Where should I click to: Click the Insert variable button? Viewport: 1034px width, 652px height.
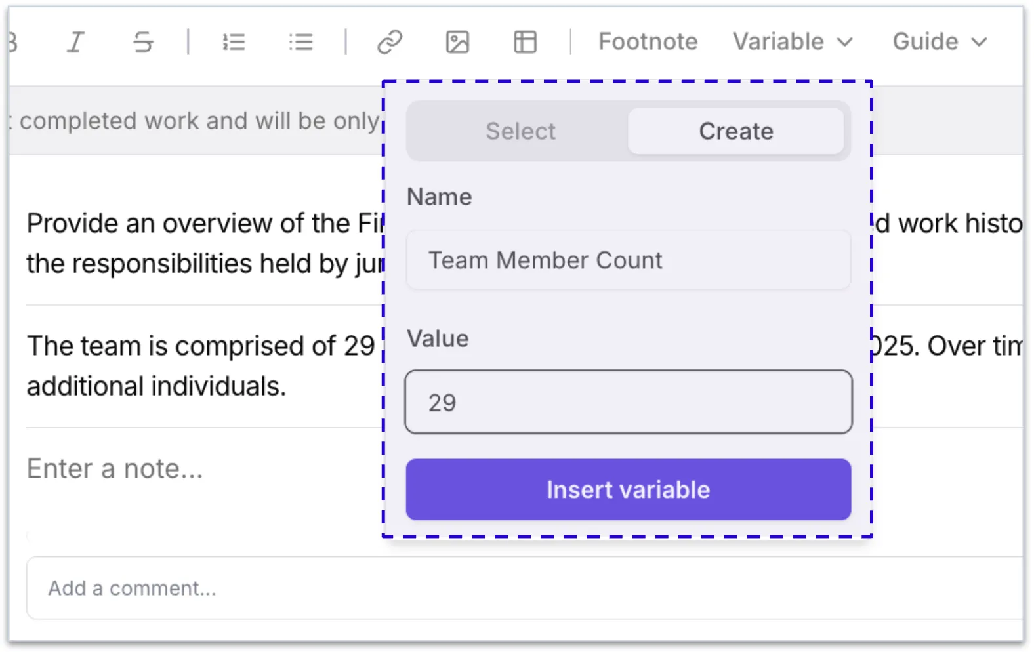pyautogui.click(x=629, y=489)
